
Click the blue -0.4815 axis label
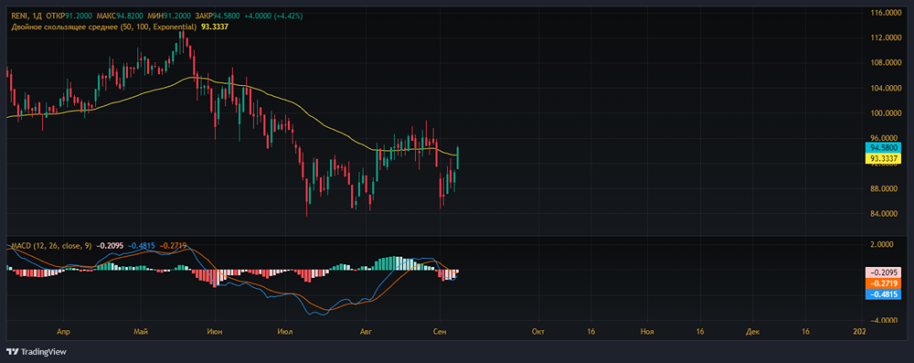(883, 294)
